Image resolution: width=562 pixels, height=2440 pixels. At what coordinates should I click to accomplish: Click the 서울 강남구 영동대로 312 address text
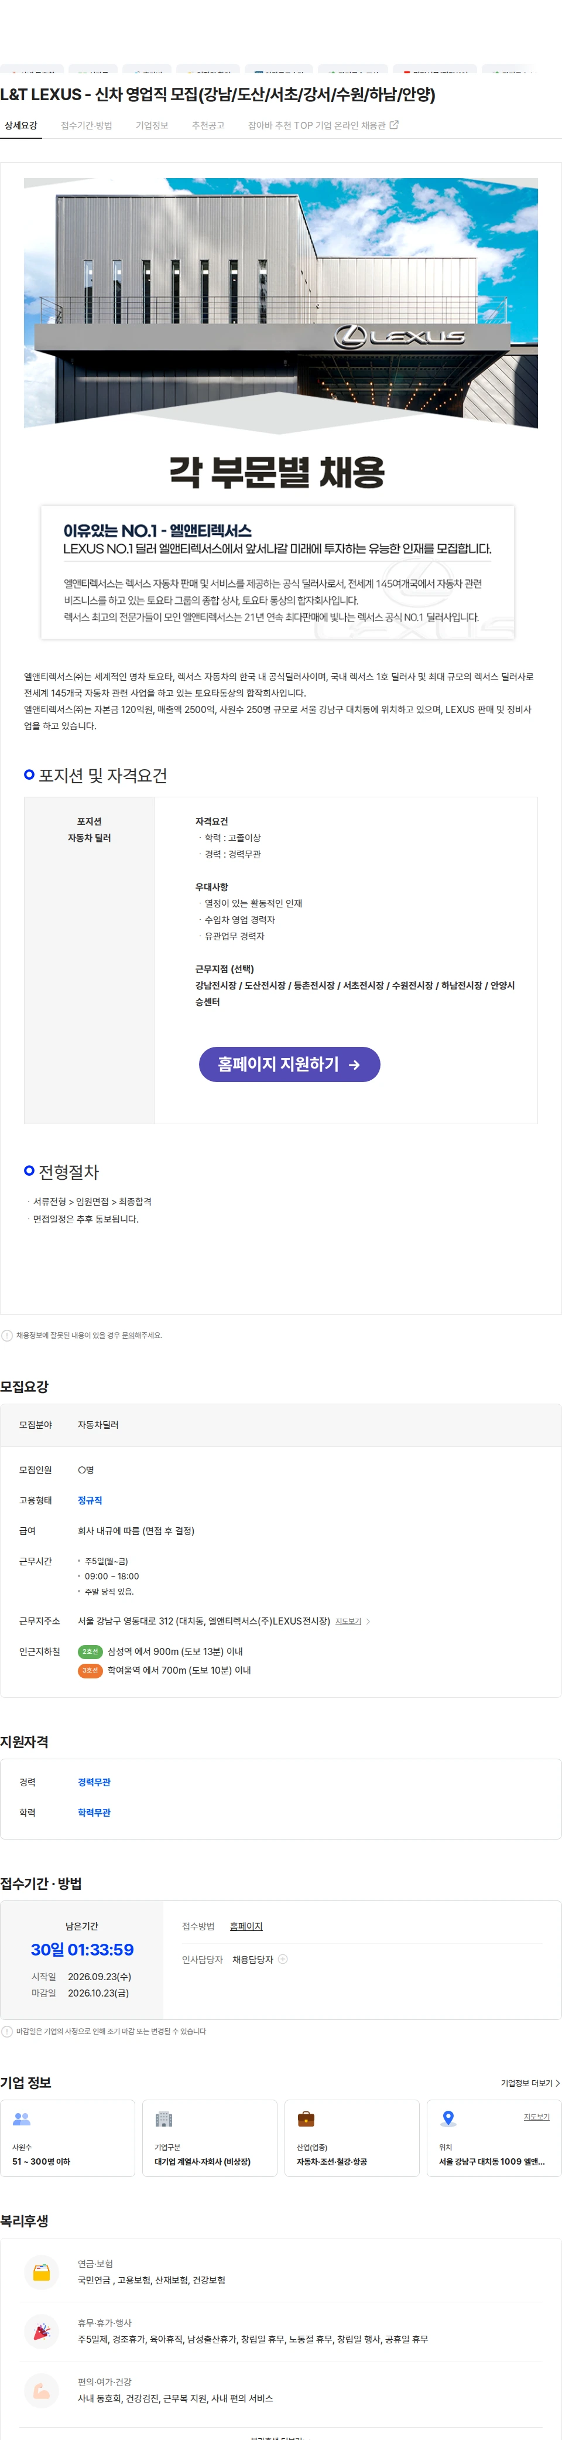pos(203,1622)
